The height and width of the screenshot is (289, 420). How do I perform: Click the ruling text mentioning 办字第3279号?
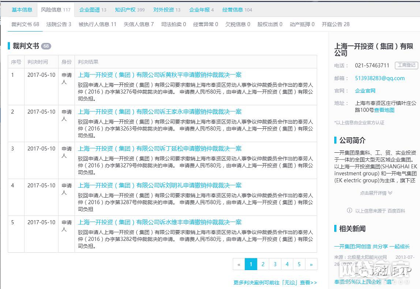(196, 165)
